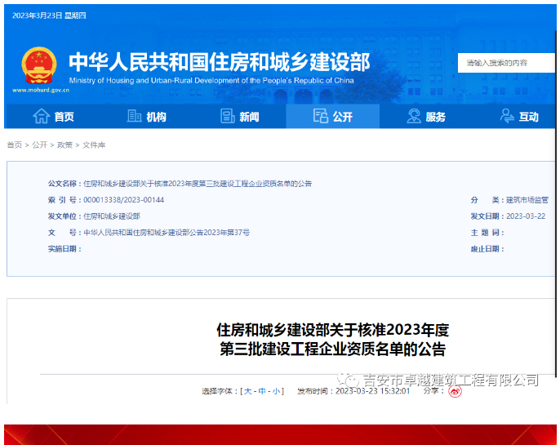This screenshot has width=560, height=445.
Task: Click the national emblem logo
Action: (x=39, y=65)
